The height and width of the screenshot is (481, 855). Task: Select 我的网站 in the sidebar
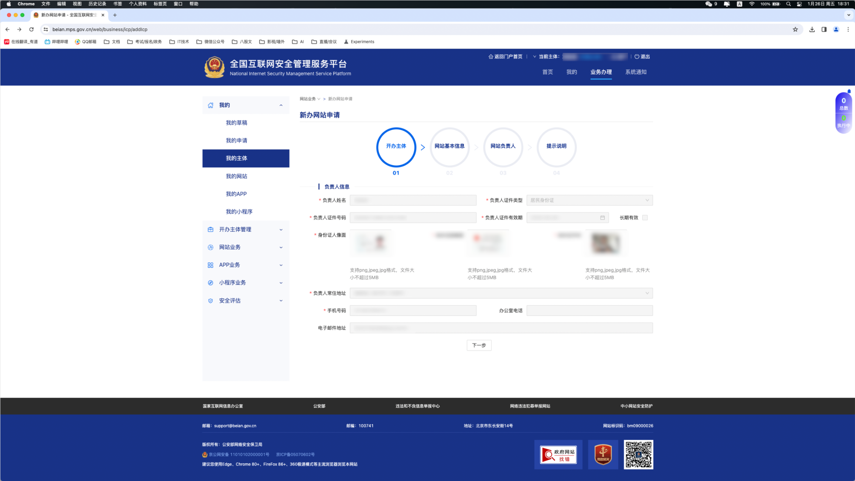(x=236, y=176)
